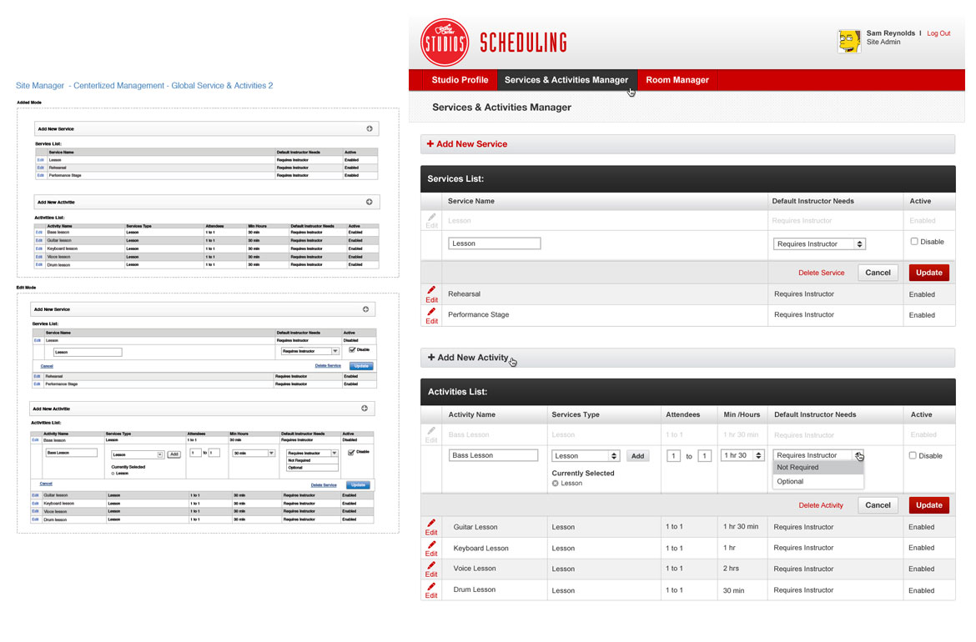Click the Delete Service link

(x=822, y=273)
